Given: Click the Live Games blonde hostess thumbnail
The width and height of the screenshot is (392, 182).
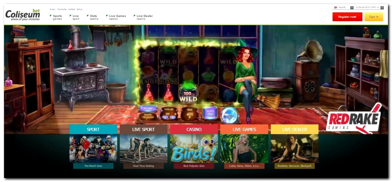Looking at the screenshot, I should coord(244,148).
